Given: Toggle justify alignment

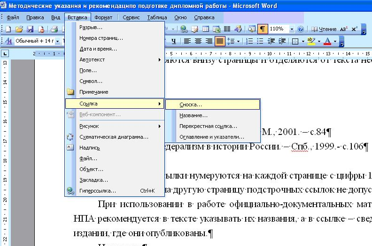Looking at the screenshot, I should coord(220,41).
